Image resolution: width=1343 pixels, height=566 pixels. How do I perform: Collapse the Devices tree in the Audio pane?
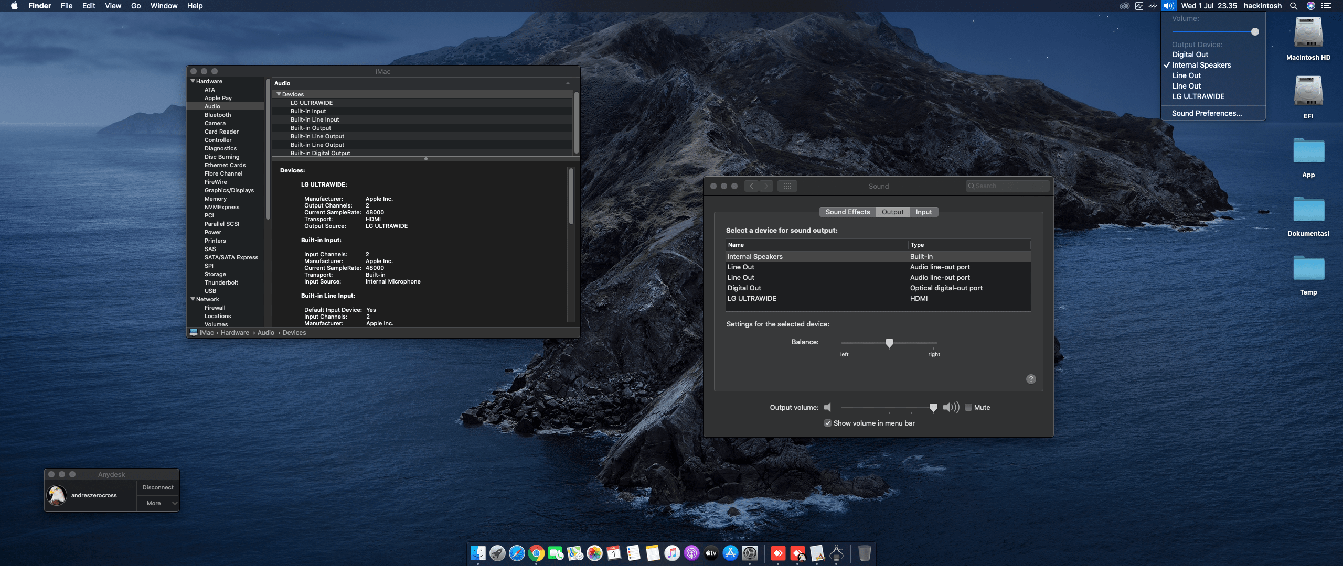pos(279,94)
